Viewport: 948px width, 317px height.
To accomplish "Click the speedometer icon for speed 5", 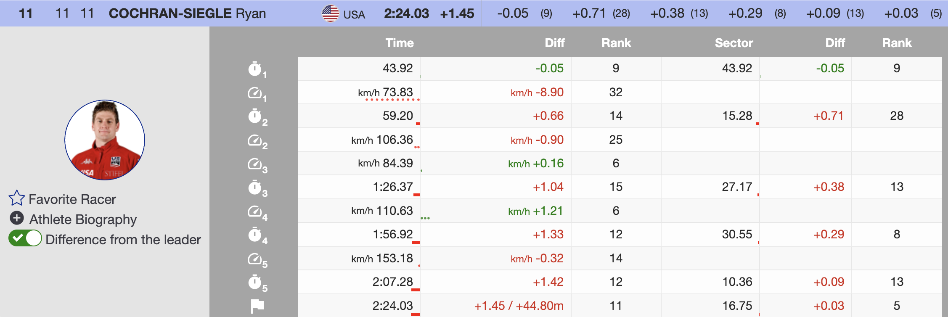I will pos(255,259).
